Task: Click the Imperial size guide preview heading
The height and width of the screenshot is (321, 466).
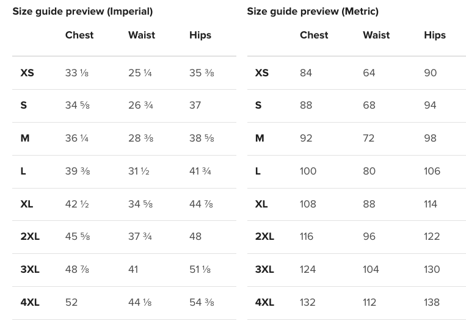Action: (x=82, y=12)
